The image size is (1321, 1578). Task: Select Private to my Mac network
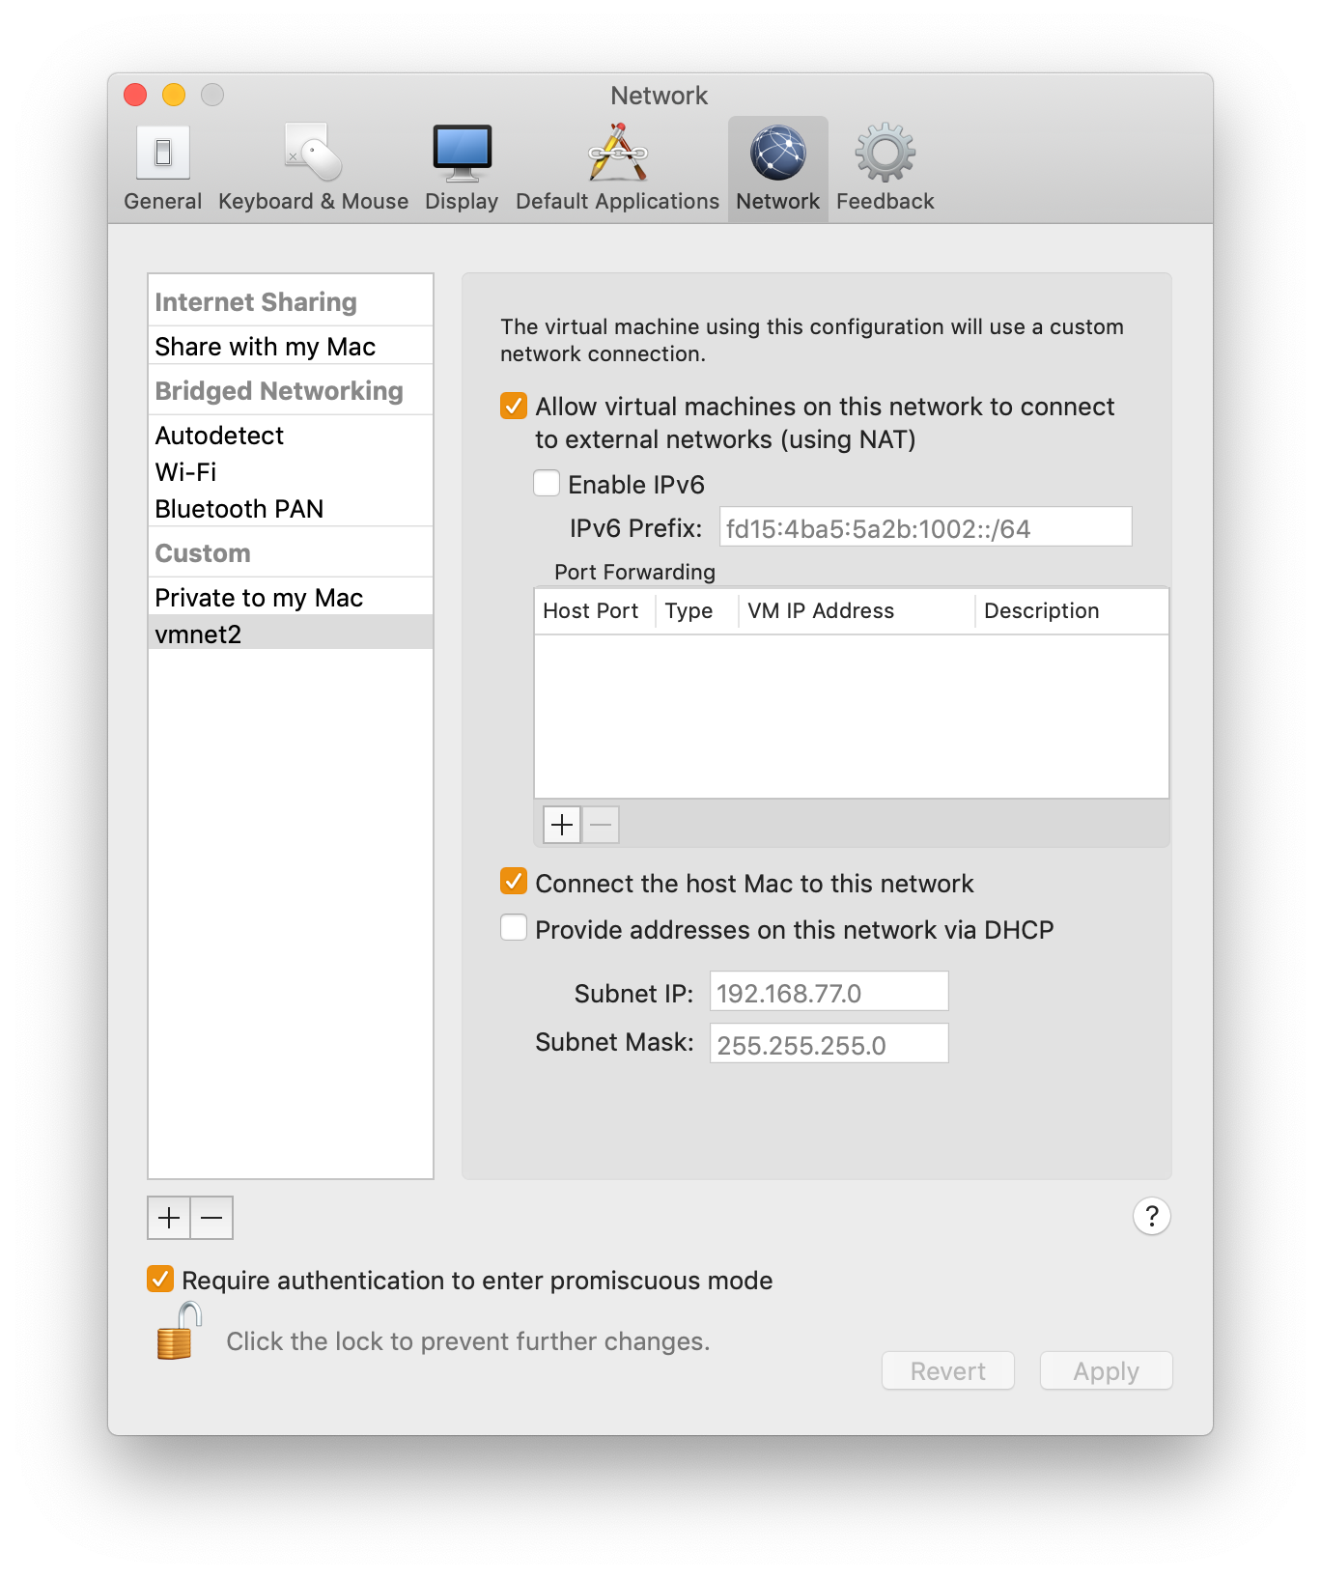pyautogui.click(x=291, y=598)
